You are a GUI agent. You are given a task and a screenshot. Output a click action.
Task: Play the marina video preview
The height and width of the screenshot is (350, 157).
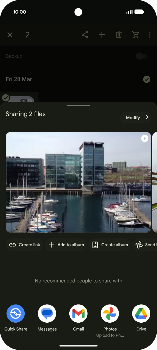(x=145, y=138)
